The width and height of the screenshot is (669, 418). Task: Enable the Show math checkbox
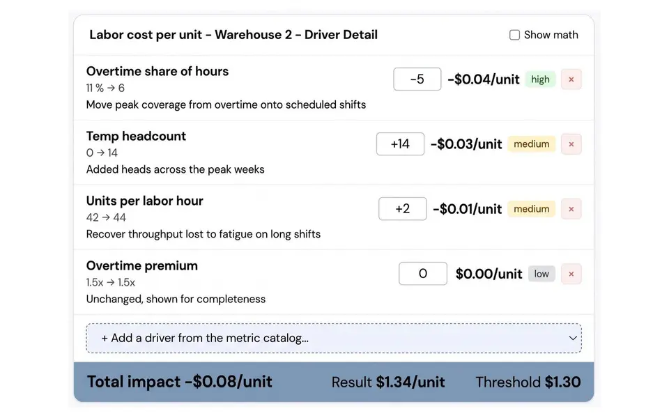pyautogui.click(x=514, y=35)
